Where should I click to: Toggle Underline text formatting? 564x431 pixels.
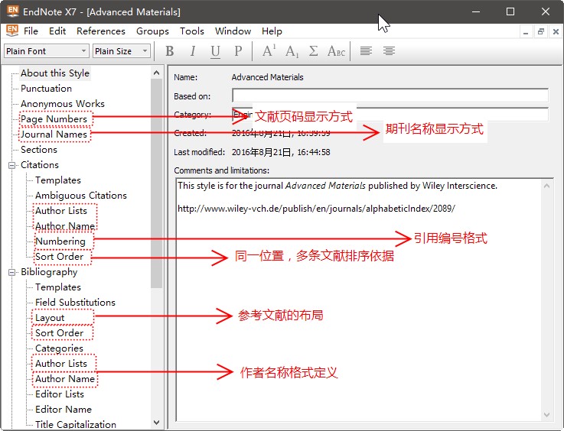click(216, 51)
